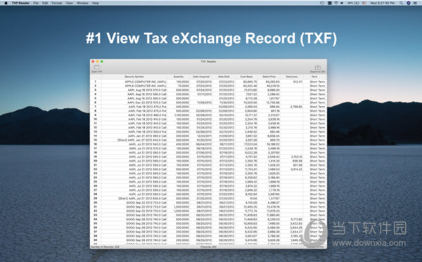
Task: Select row 15 [Short] AAPL Jan 27 2012 entry
Action: pyautogui.click(x=142, y=140)
